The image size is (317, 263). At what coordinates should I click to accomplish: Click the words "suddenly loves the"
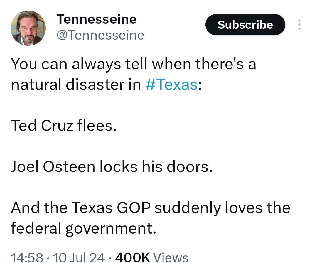(222, 208)
